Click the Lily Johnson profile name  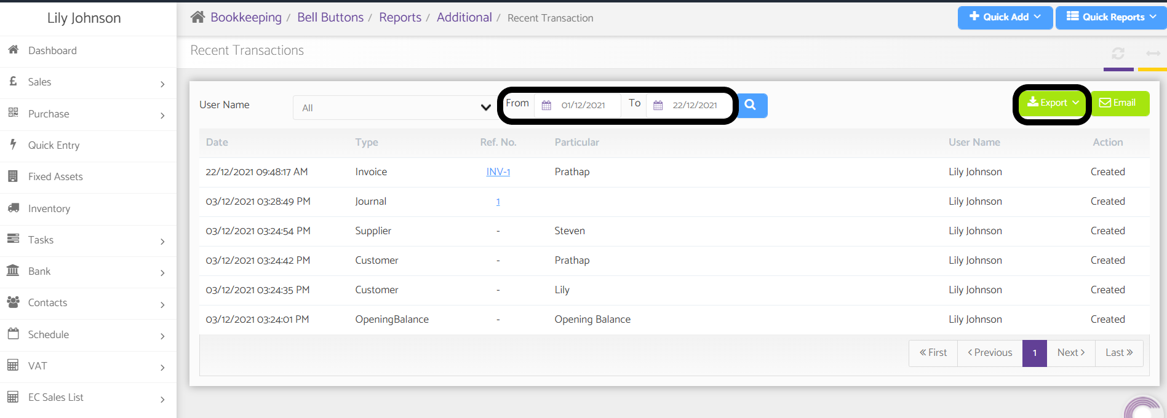(84, 18)
